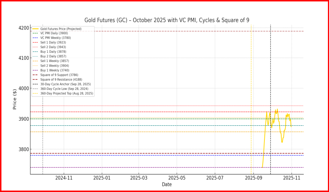Screen dimensions: 329x192
Task: Click the yellow line swatch for Gold Futures Price
Action: (x=35, y=29)
